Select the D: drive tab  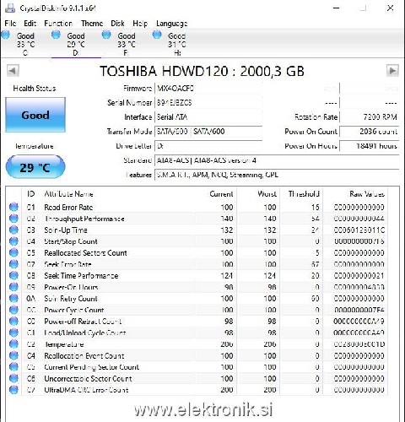76,44
